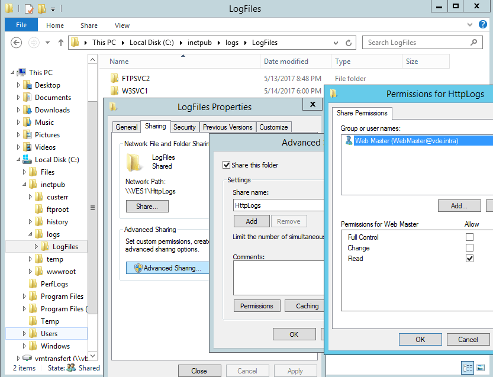
Task: Click the Caching button
Action: pyautogui.click(x=305, y=305)
